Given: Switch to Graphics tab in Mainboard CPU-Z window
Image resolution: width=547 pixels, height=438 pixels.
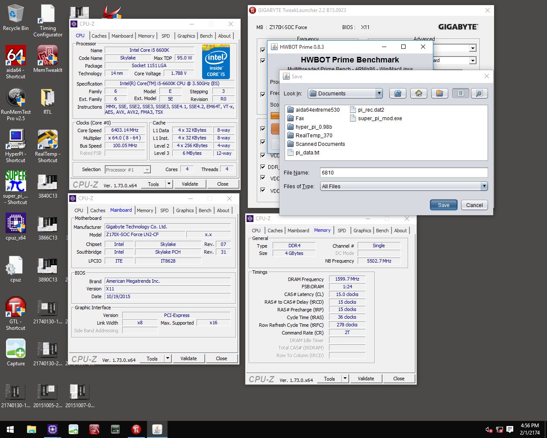Looking at the screenshot, I should [185, 210].
